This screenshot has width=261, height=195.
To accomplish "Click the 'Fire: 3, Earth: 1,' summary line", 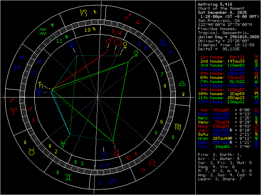I will [x=220, y=155].
